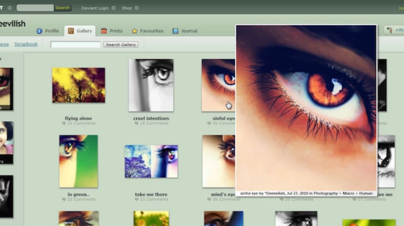Viewport: 404px width, 226px height.
Task: Click the large sinful eye preview image
Action: 306,108
